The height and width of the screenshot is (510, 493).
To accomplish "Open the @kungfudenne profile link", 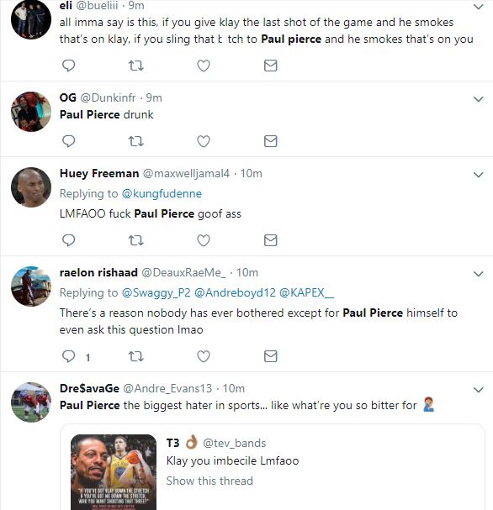I will (x=162, y=194).
